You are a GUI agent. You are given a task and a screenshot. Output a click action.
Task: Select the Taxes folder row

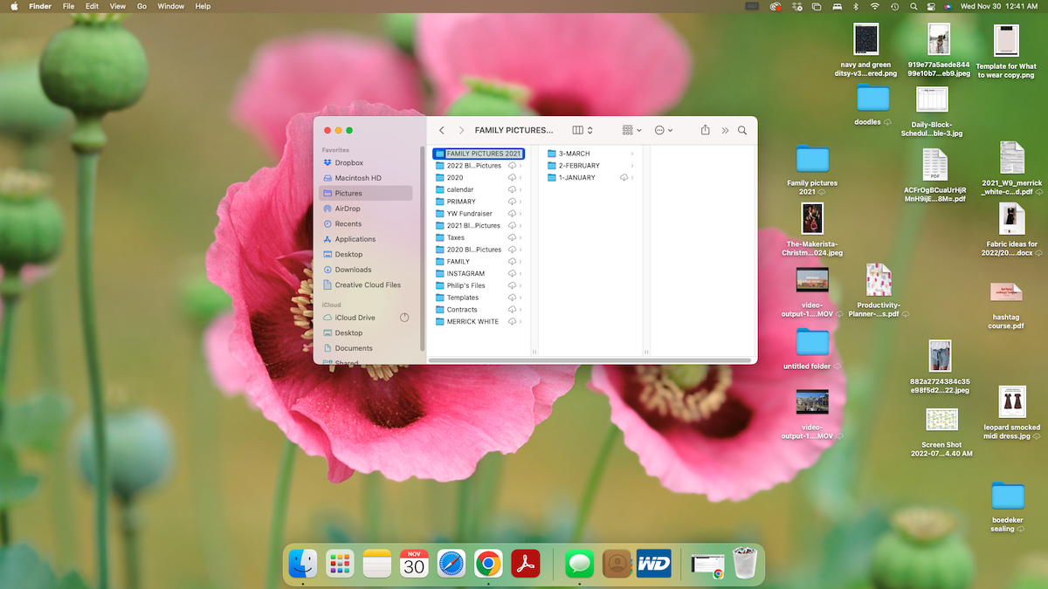pyautogui.click(x=479, y=237)
